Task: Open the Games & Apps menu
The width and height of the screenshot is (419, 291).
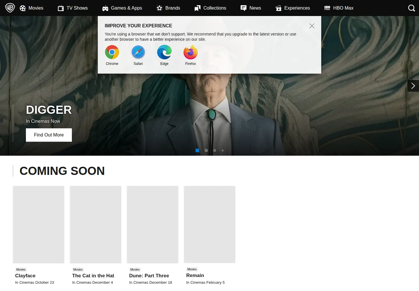Action: coord(127,8)
